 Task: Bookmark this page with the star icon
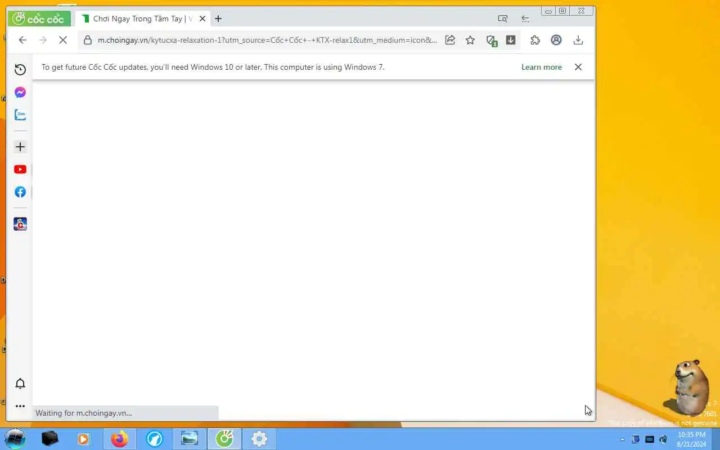coord(470,40)
